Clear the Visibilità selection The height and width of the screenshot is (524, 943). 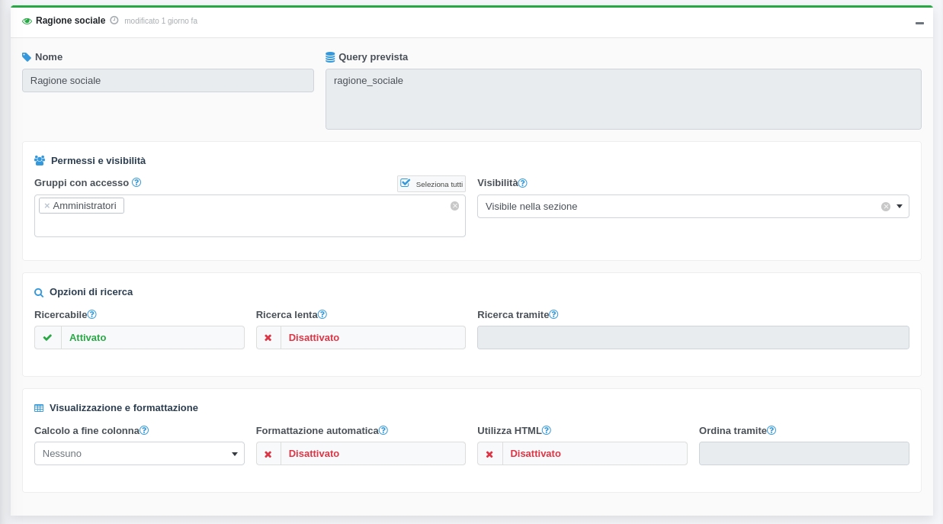[x=886, y=207]
